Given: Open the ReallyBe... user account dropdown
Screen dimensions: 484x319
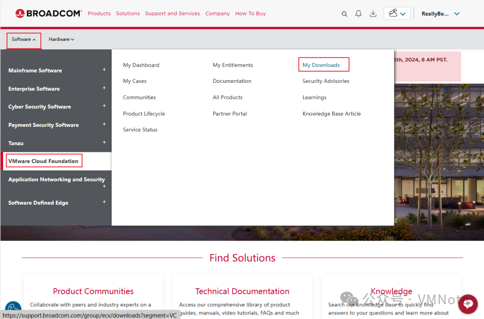Looking at the screenshot, I should pyautogui.click(x=441, y=13).
